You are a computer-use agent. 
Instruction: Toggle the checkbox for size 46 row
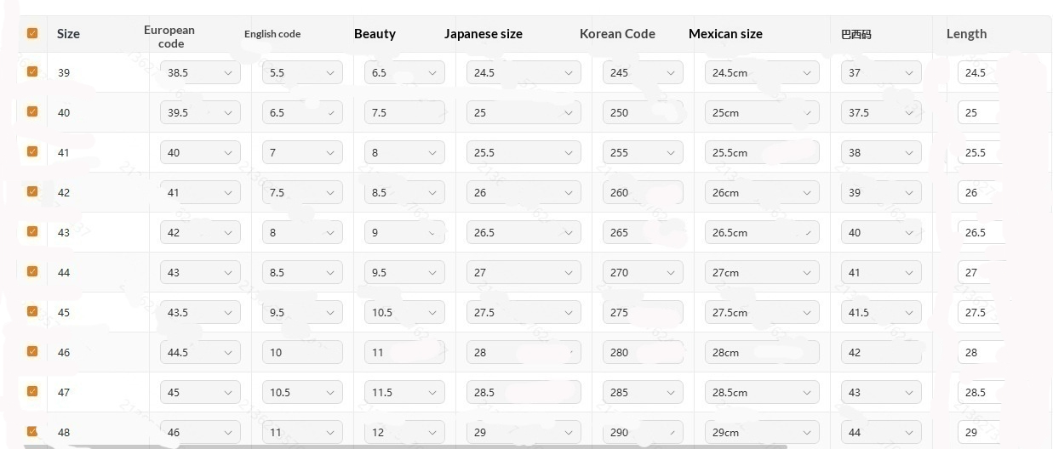click(x=32, y=351)
